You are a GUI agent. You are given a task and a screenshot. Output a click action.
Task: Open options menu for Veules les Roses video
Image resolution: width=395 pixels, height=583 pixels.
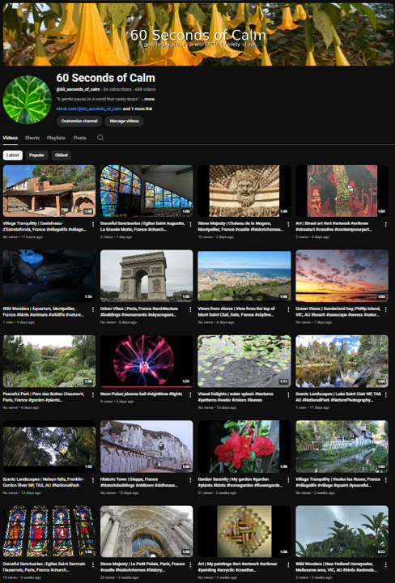(385, 480)
